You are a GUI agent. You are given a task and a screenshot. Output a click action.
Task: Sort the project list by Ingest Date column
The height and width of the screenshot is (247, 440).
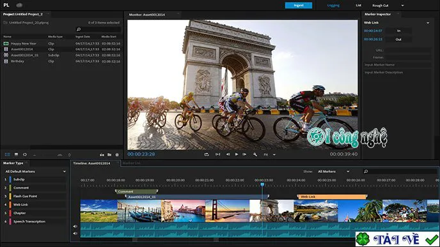82,36
